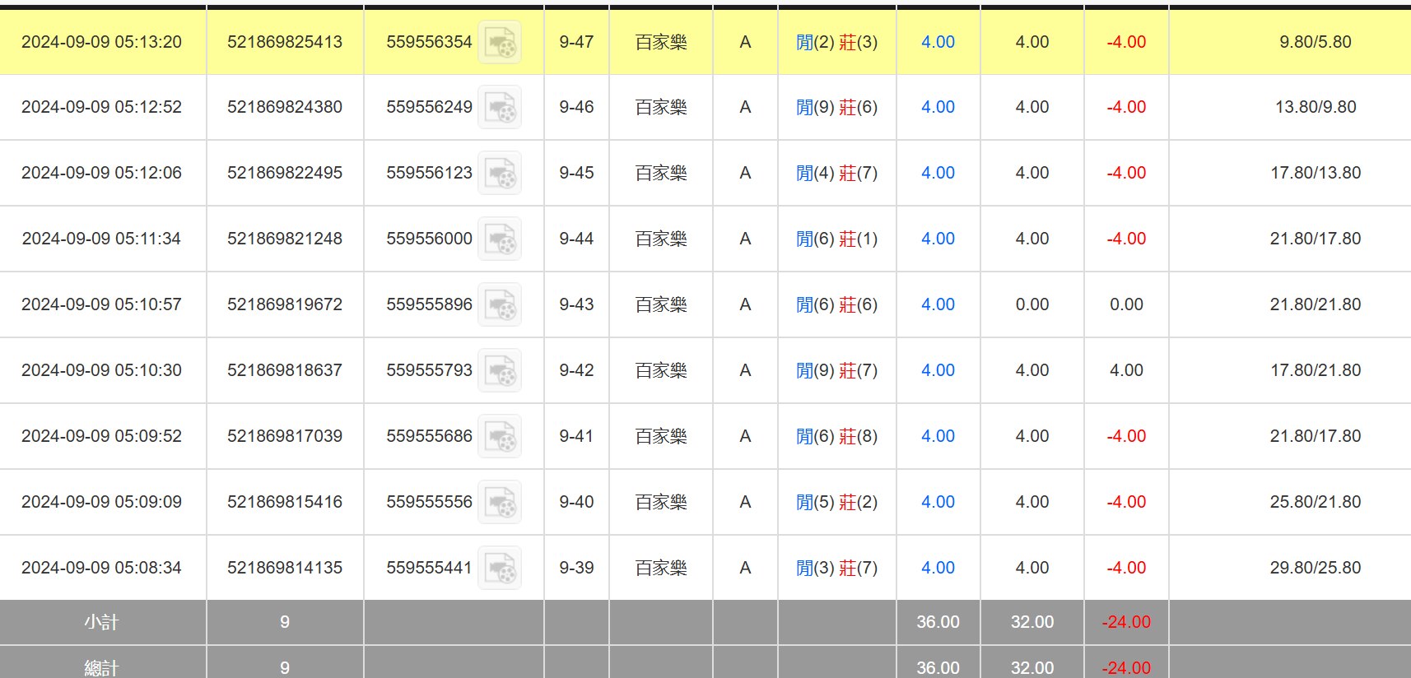Click replay icon beside 559556123
Image resolution: width=1411 pixels, height=678 pixels.
[x=500, y=174]
